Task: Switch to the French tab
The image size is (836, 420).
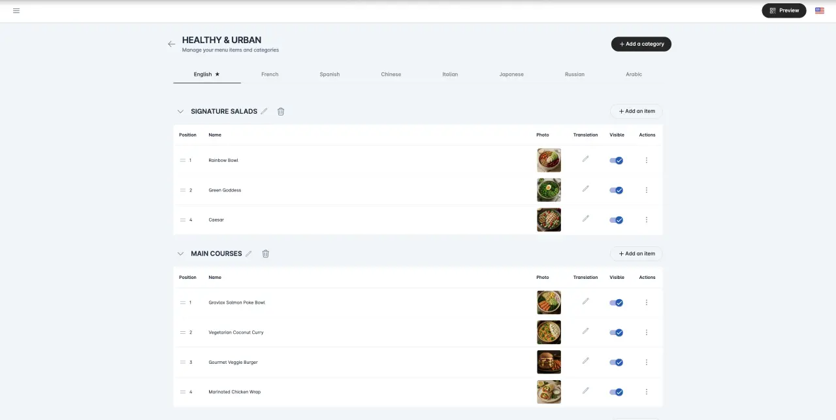Action: click(270, 74)
